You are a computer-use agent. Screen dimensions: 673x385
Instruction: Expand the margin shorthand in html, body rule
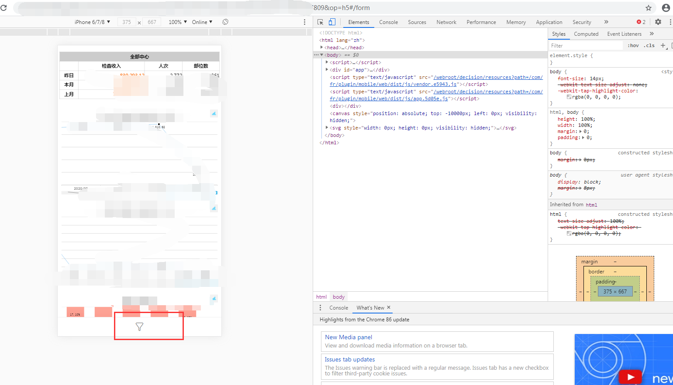tap(580, 131)
